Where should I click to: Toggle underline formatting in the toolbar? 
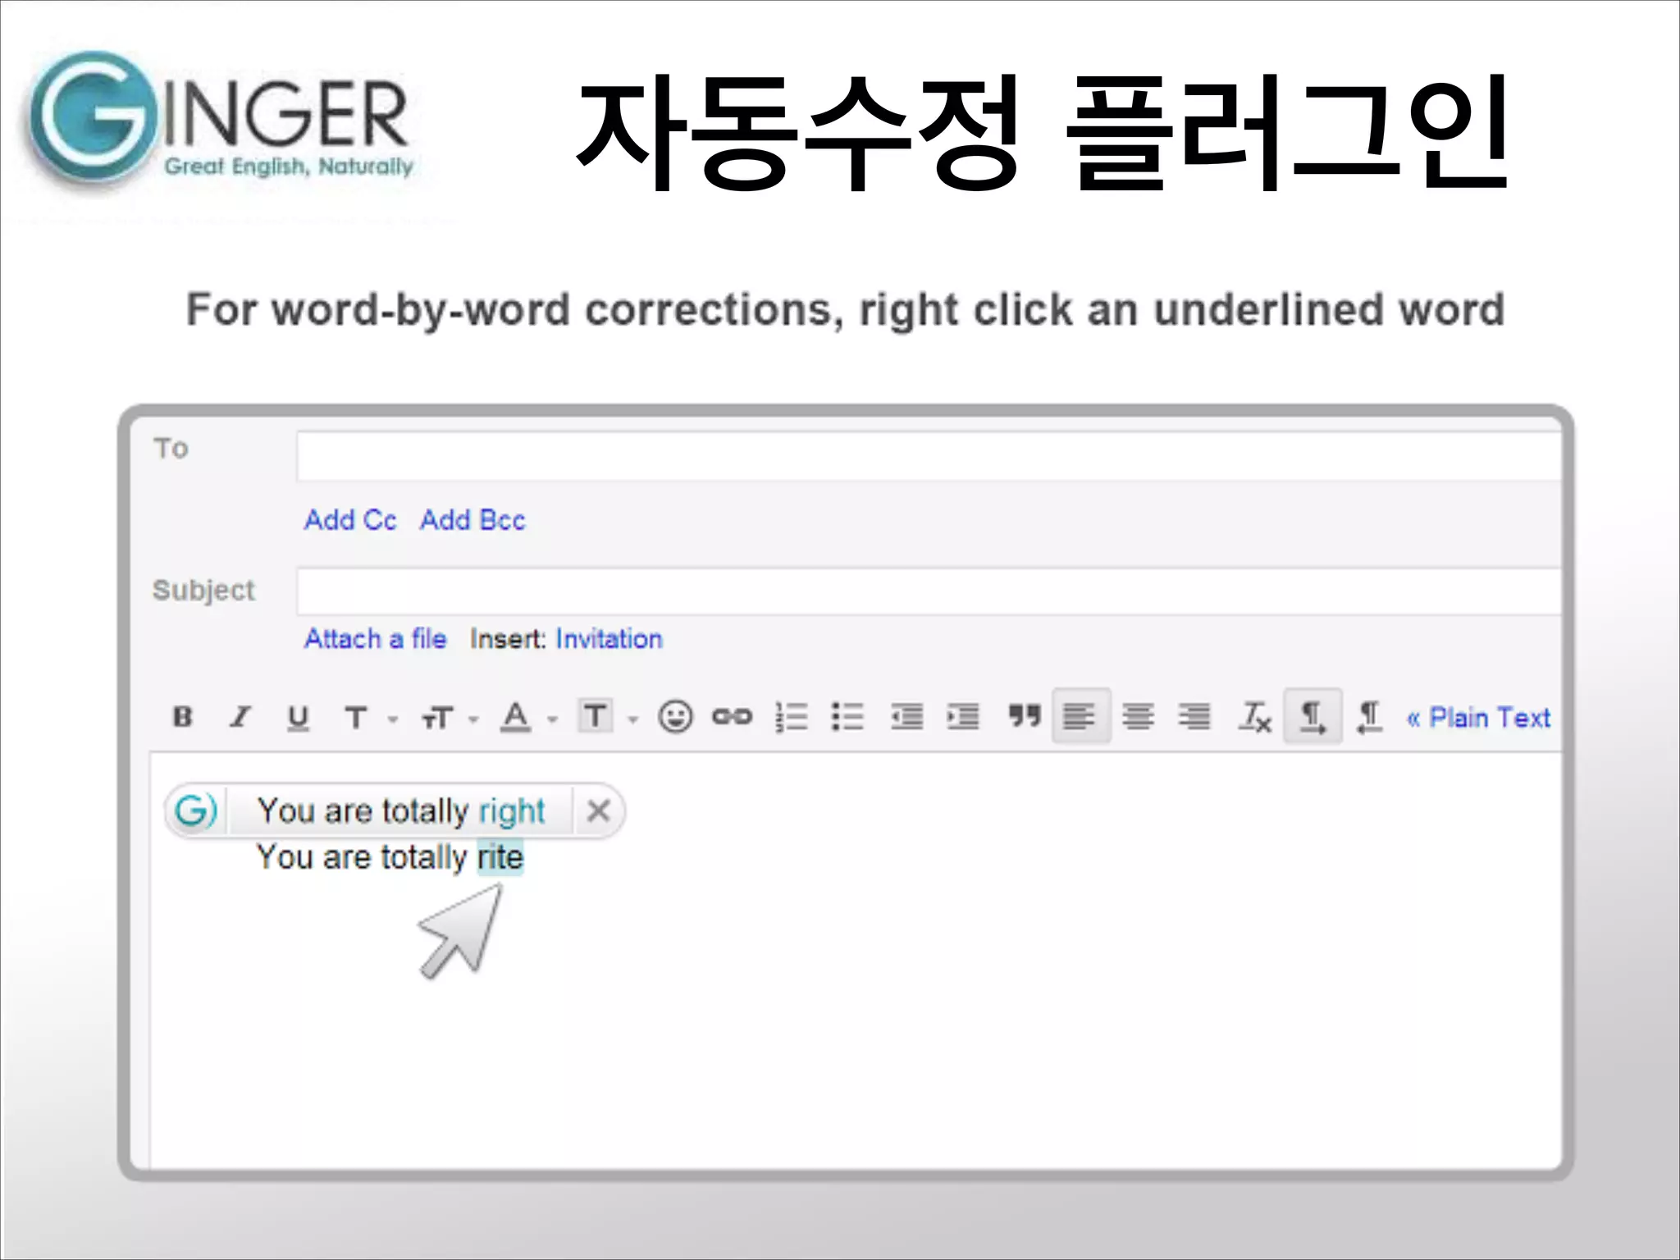[298, 718]
